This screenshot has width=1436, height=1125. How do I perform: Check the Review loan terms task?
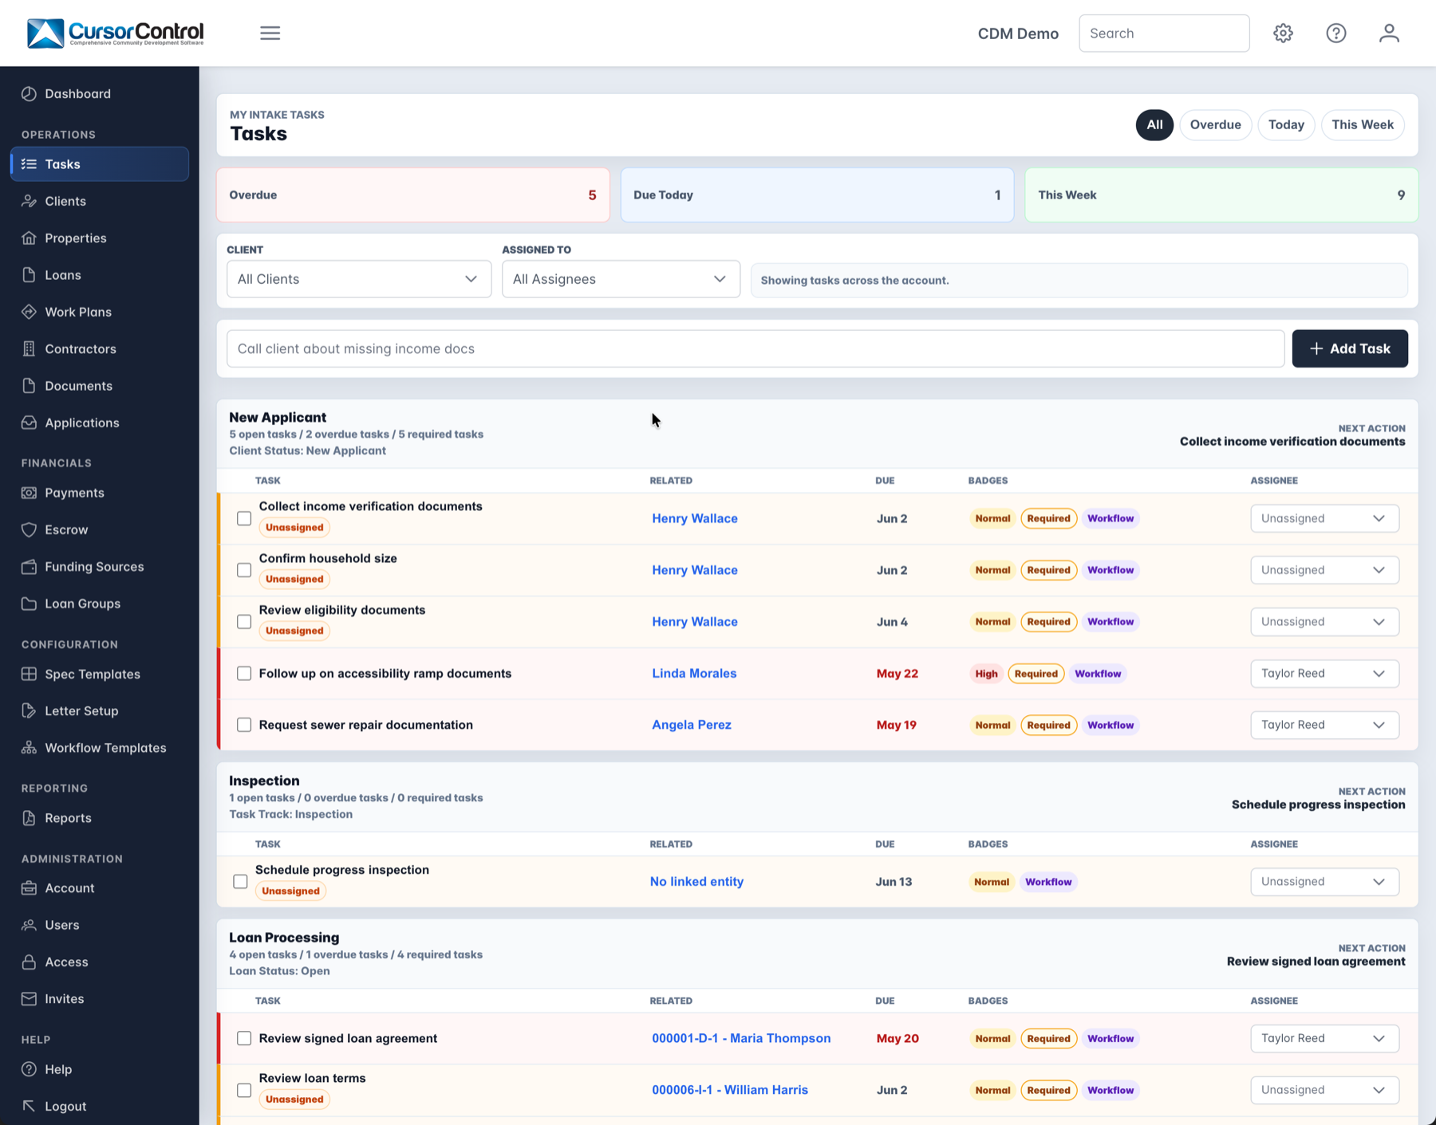click(x=244, y=1090)
